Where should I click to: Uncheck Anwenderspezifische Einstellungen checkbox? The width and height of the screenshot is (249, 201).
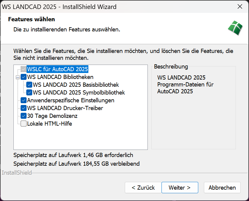pos(24,100)
